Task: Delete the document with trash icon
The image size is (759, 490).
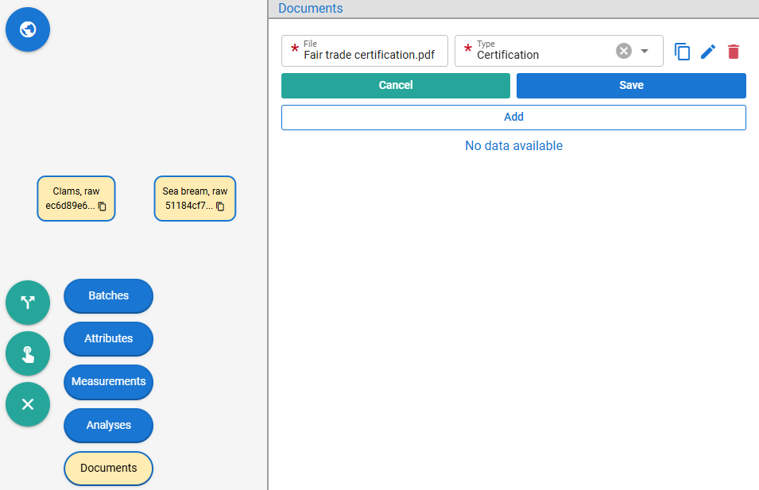Action: [734, 52]
